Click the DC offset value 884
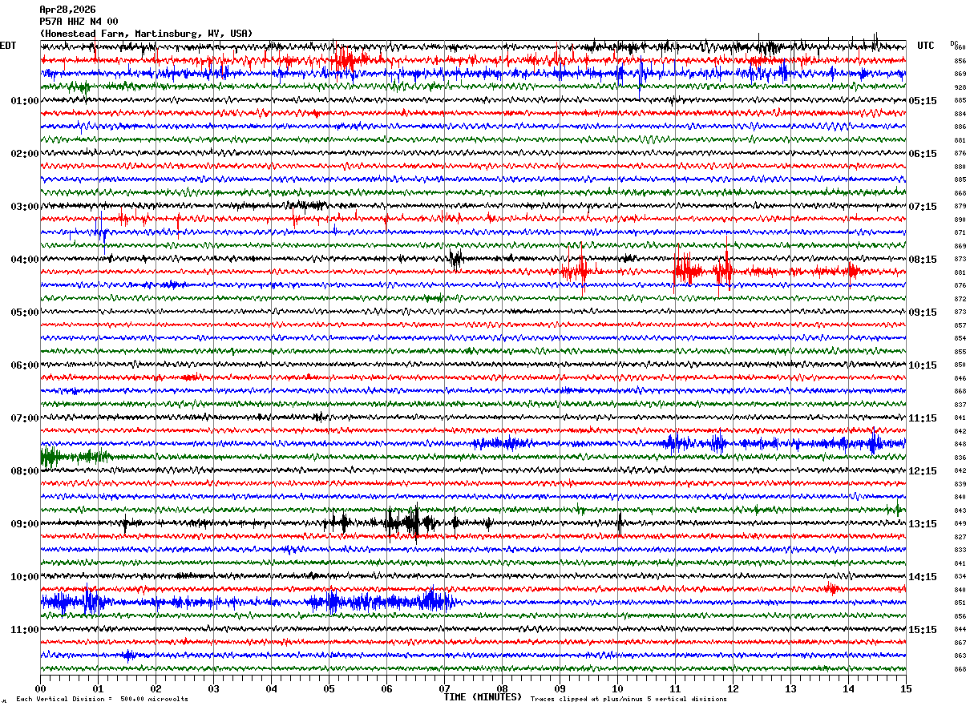This screenshot has width=970, height=710. coord(960,114)
